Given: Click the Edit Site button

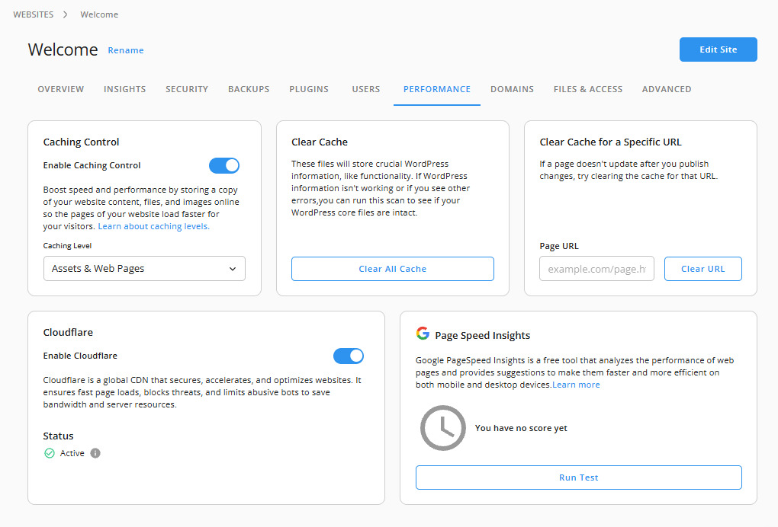Looking at the screenshot, I should [x=718, y=50].
